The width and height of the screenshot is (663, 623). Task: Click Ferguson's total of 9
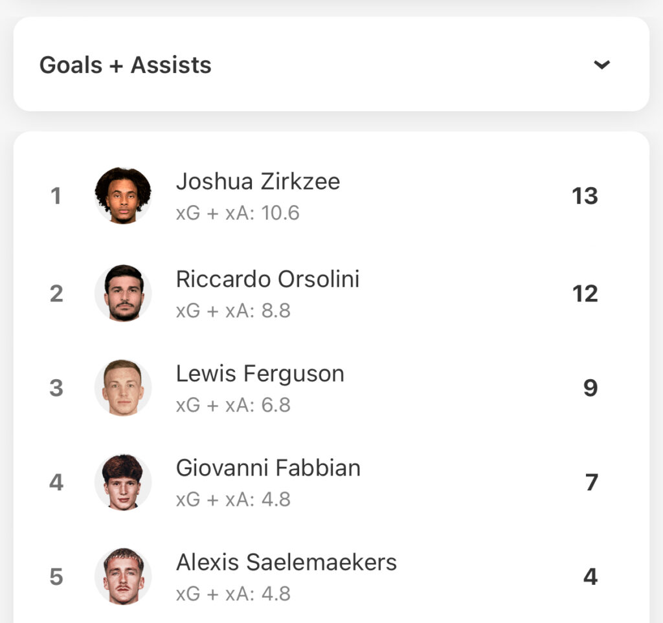590,388
